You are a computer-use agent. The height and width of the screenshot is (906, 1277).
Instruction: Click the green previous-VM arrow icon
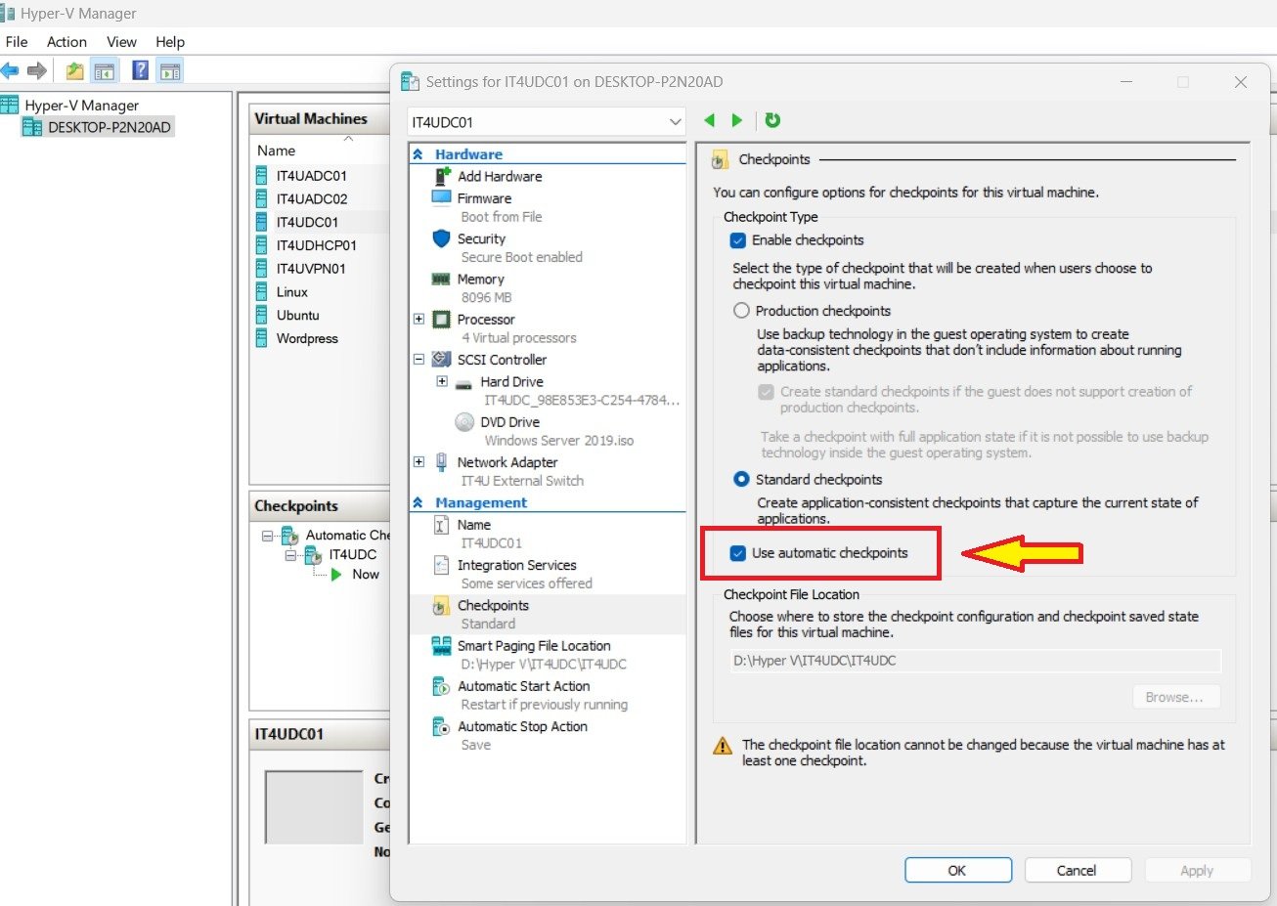710,120
